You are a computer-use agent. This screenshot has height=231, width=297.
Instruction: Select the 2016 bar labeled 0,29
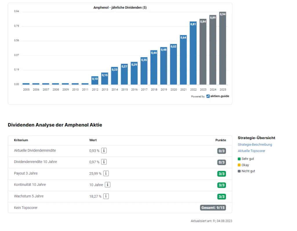[134, 73]
